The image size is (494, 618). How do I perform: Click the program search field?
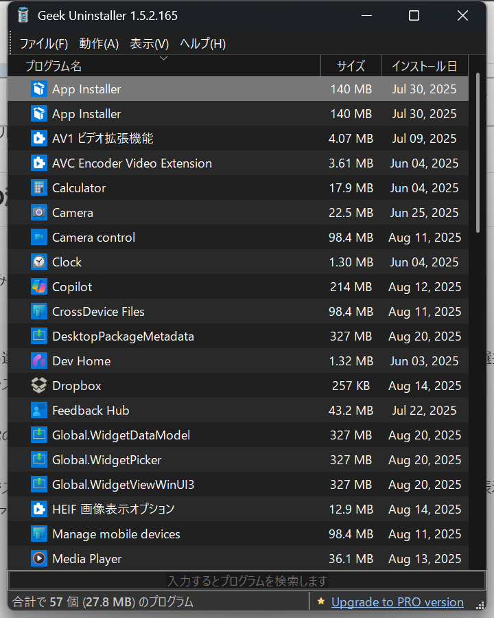pyautogui.click(x=247, y=581)
